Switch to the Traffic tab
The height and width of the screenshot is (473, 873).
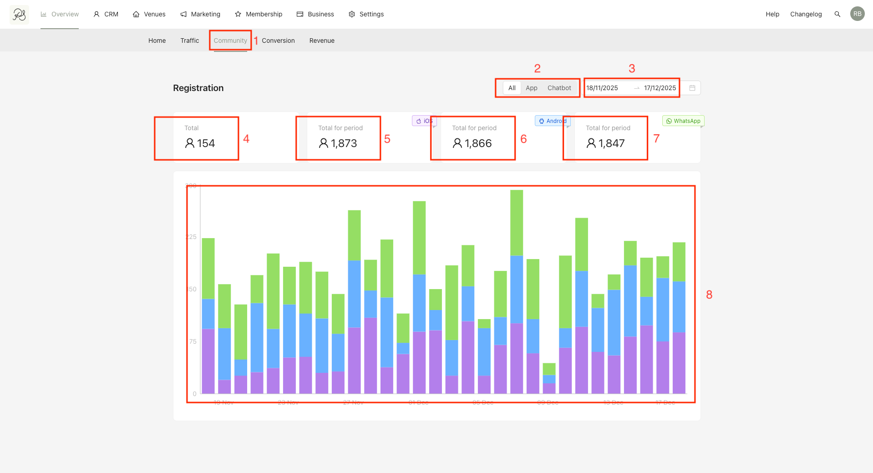189,41
